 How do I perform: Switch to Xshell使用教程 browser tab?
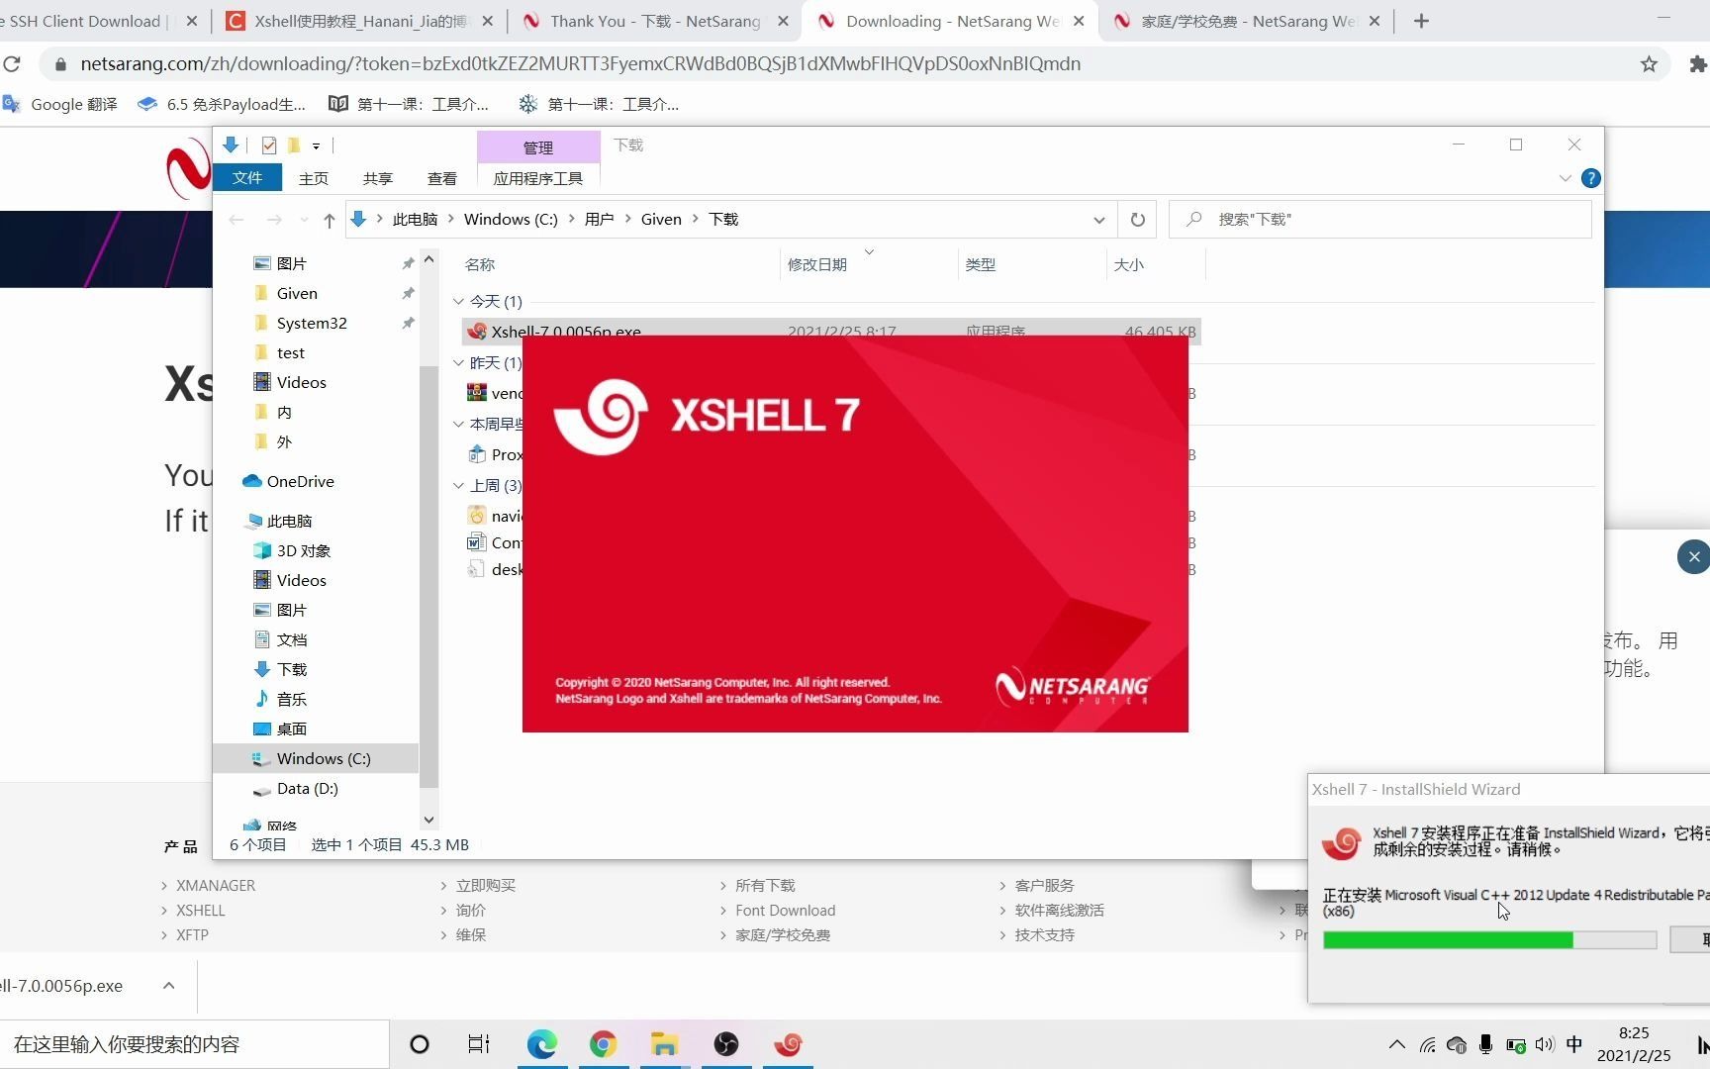[x=359, y=21]
